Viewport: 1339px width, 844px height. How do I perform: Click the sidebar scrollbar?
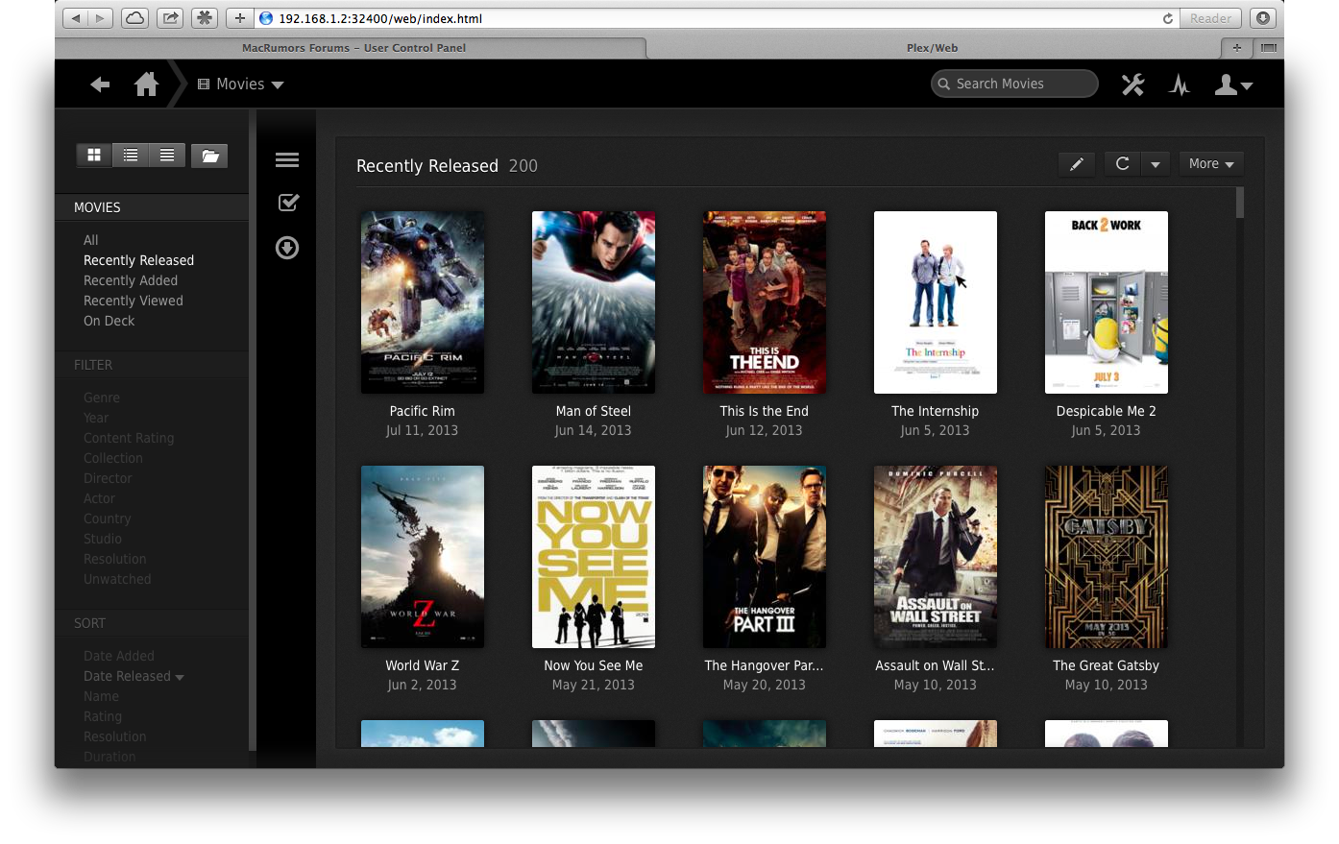click(x=253, y=429)
